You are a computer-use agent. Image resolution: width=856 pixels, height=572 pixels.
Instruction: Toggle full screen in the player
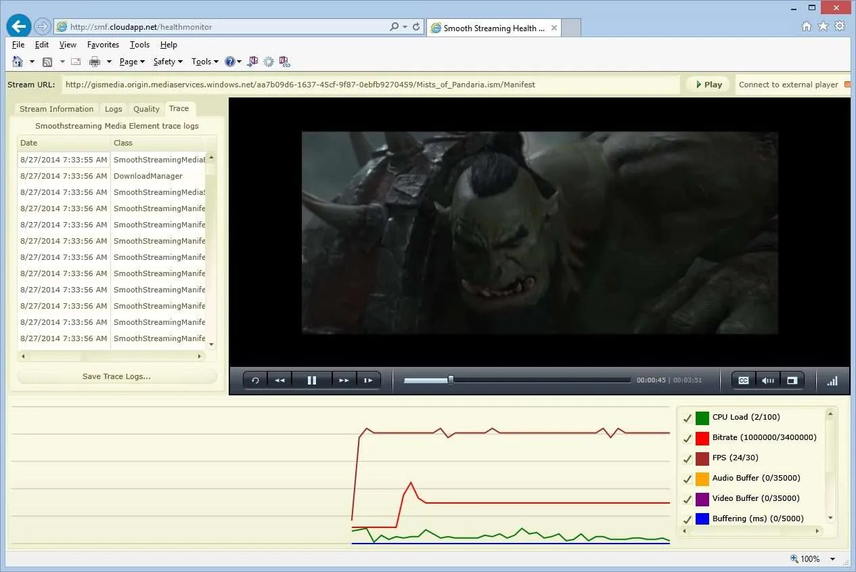792,380
